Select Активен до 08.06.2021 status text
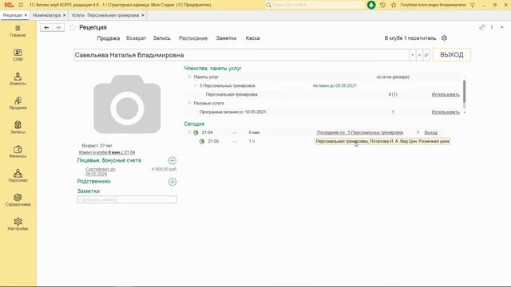 (x=335, y=85)
